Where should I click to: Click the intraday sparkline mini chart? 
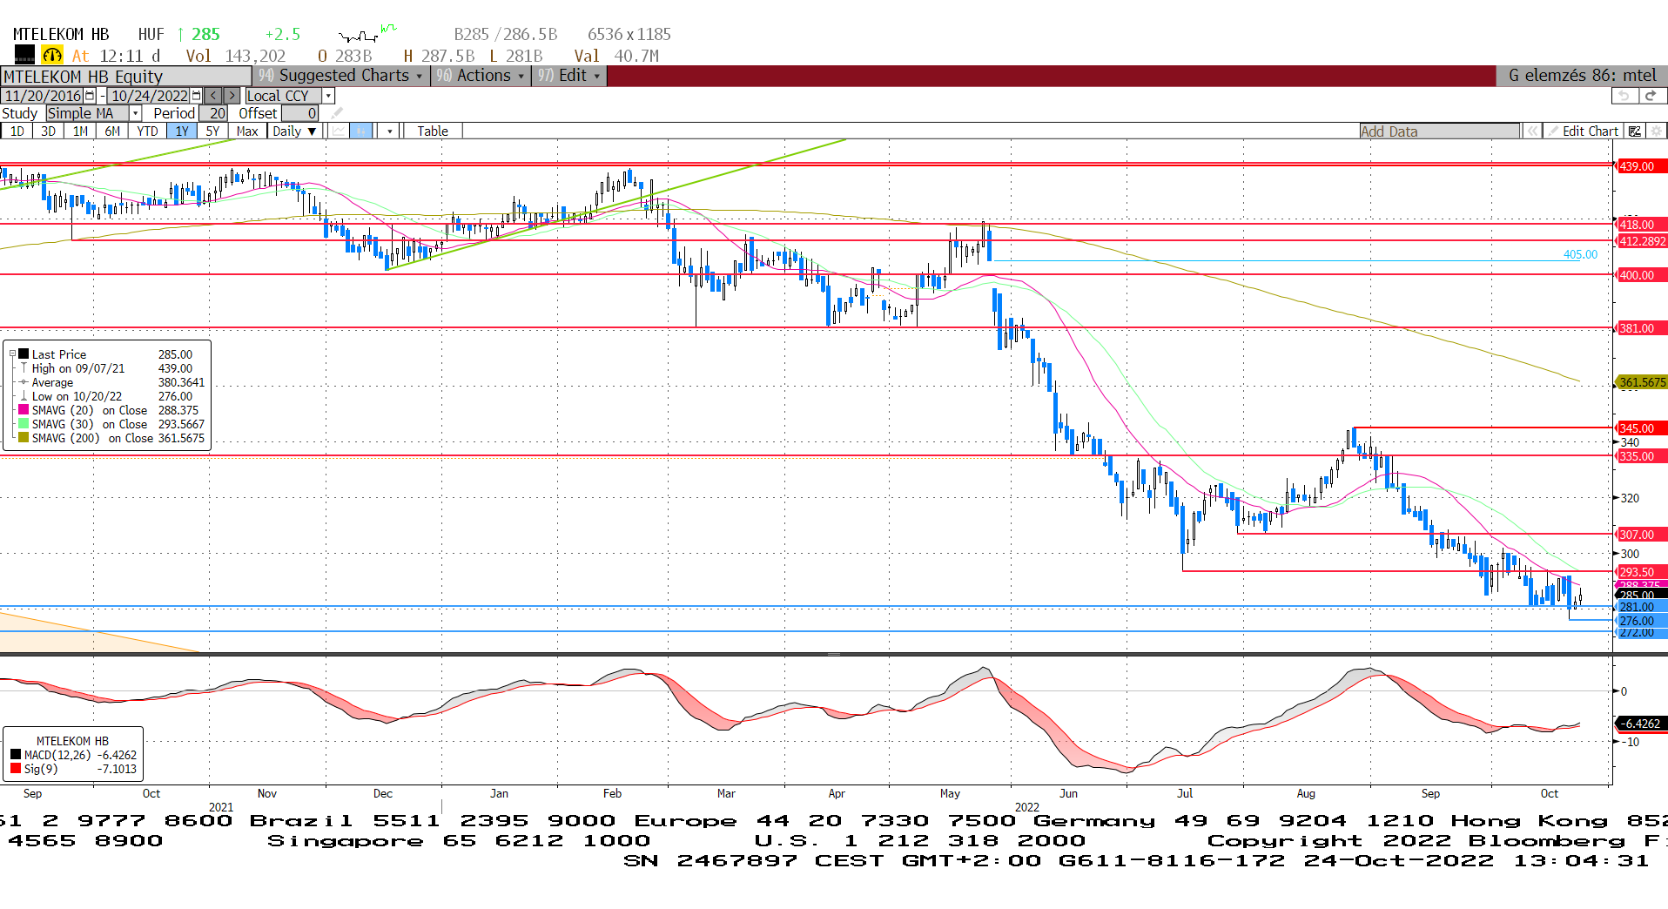tap(367, 34)
